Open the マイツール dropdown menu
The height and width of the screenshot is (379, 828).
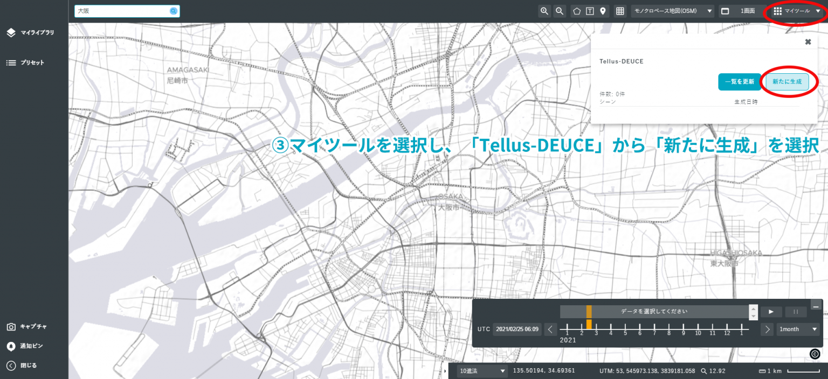[x=797, y=11]
